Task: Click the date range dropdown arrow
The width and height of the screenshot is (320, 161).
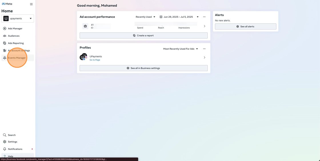Action: pyautogui.click(x=197, y=17)
